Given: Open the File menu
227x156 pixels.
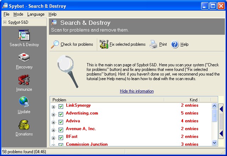Looking at the screenshot, I should (x=6, y=14).
